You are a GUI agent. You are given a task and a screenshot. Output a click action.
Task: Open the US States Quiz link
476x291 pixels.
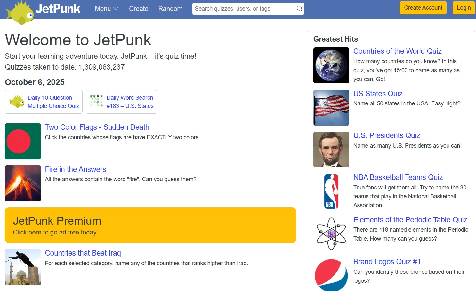point(378,94)
